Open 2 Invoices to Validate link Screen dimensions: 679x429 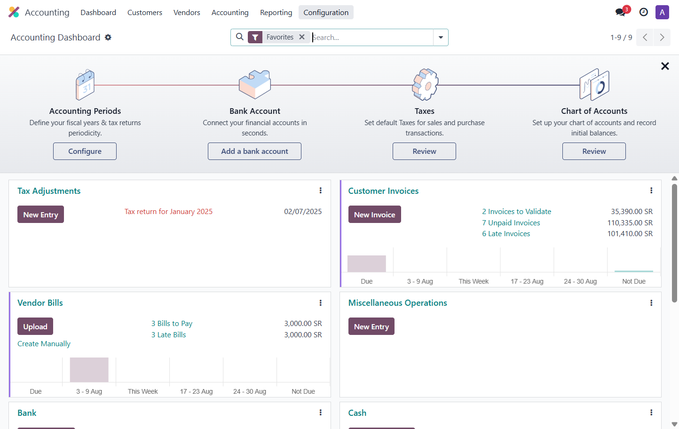[x=516, y=212]
